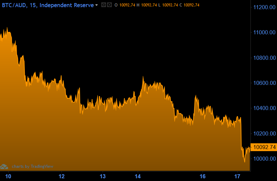Click the date label 12 on time axis
The width and height of the screenshot is (277, 181).
click(62, 176)
